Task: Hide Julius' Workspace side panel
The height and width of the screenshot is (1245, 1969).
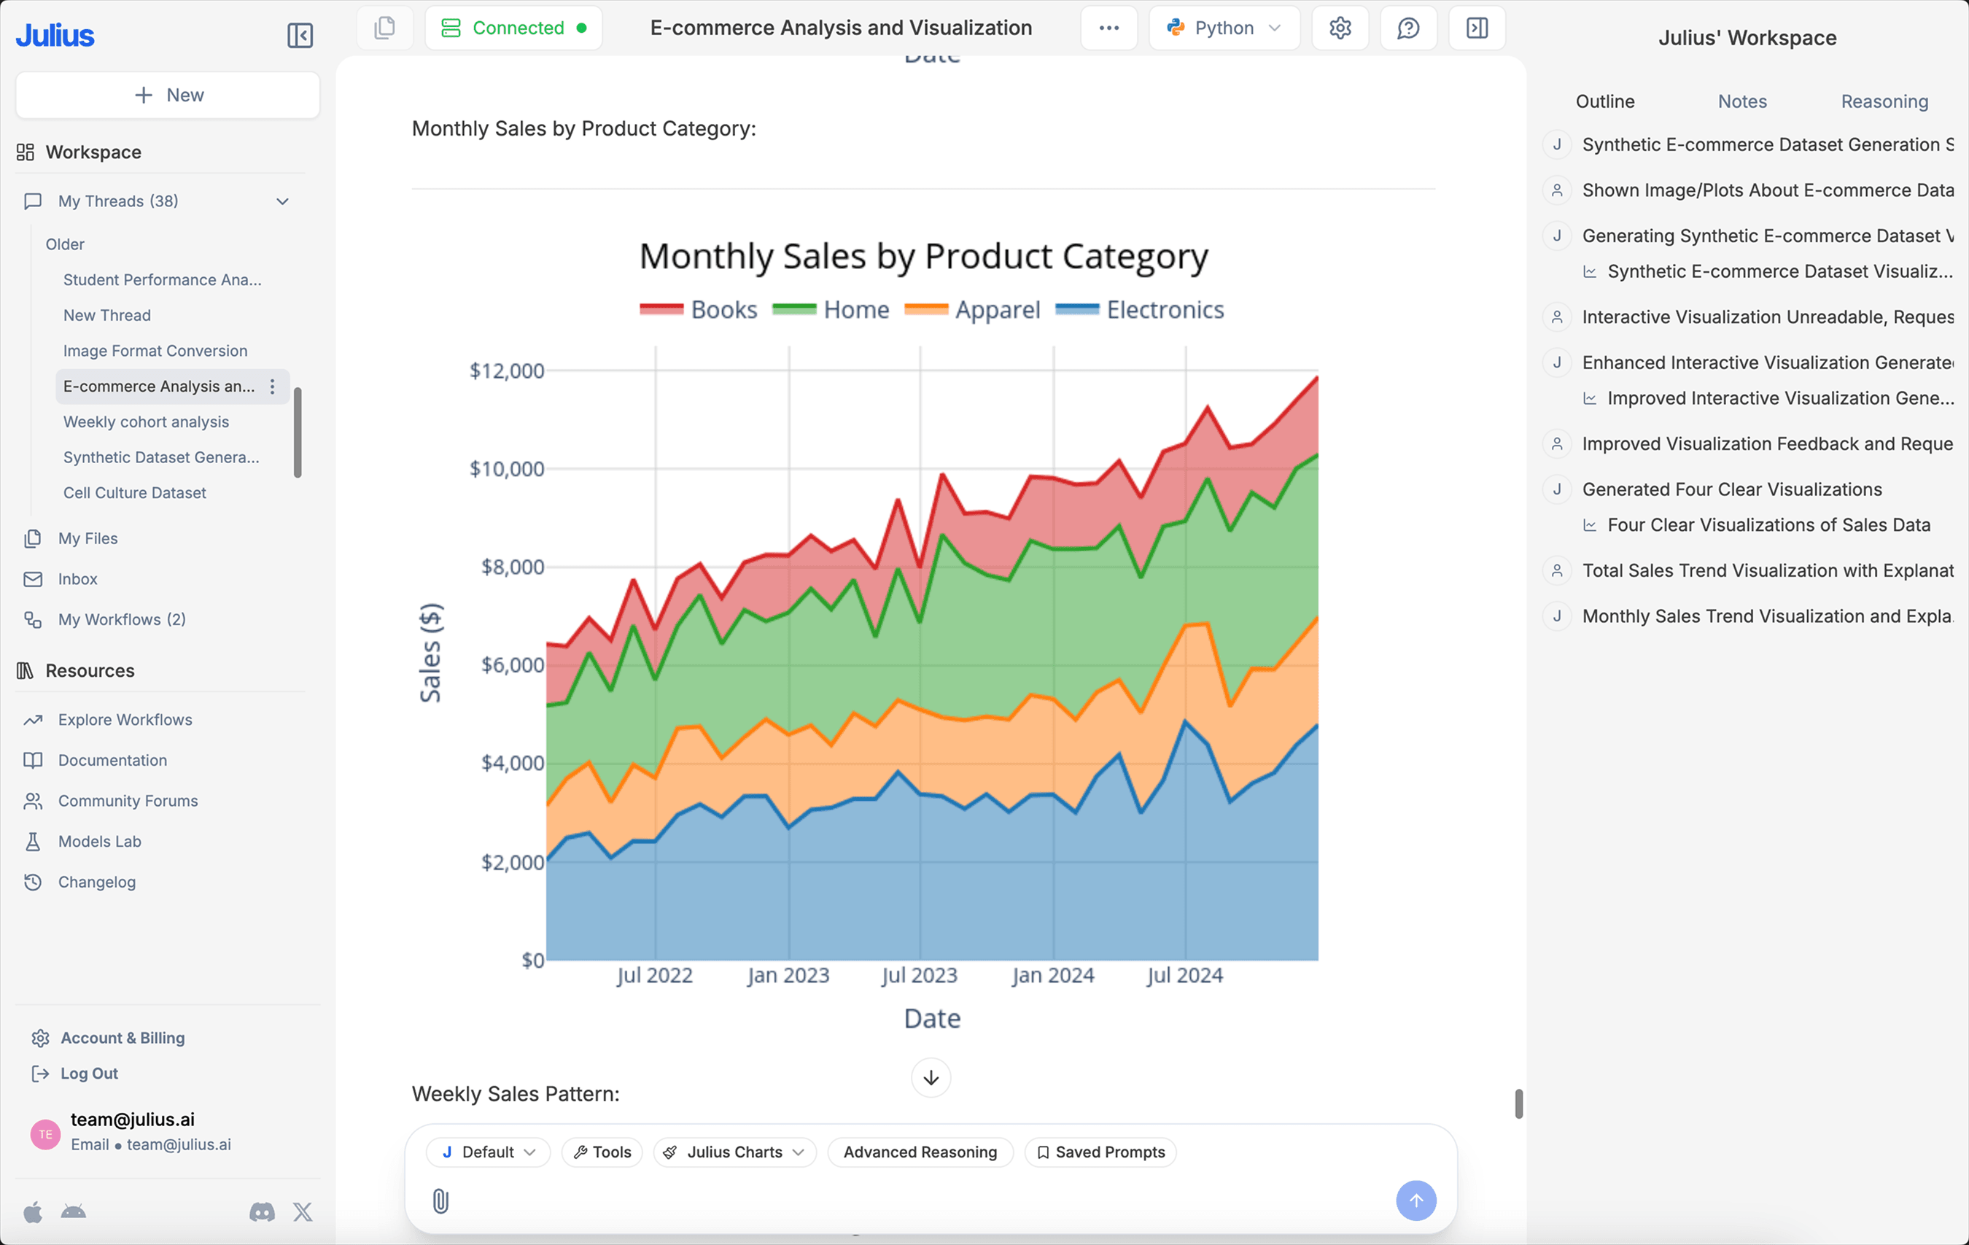Action: [1476, 27]
